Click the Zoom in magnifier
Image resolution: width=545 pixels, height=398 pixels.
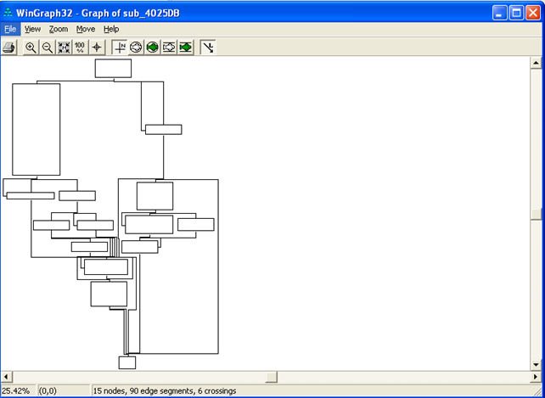pos(31,48)
